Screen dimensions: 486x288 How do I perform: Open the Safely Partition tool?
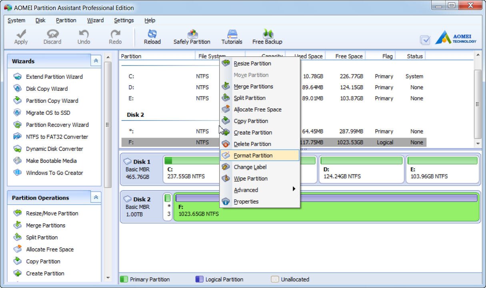pyautogui.click(x=192, y=37)
